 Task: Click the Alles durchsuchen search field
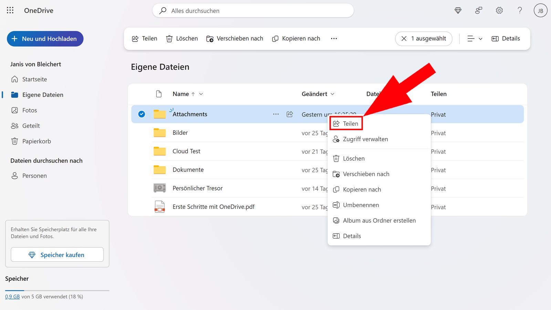pos(253,11)
